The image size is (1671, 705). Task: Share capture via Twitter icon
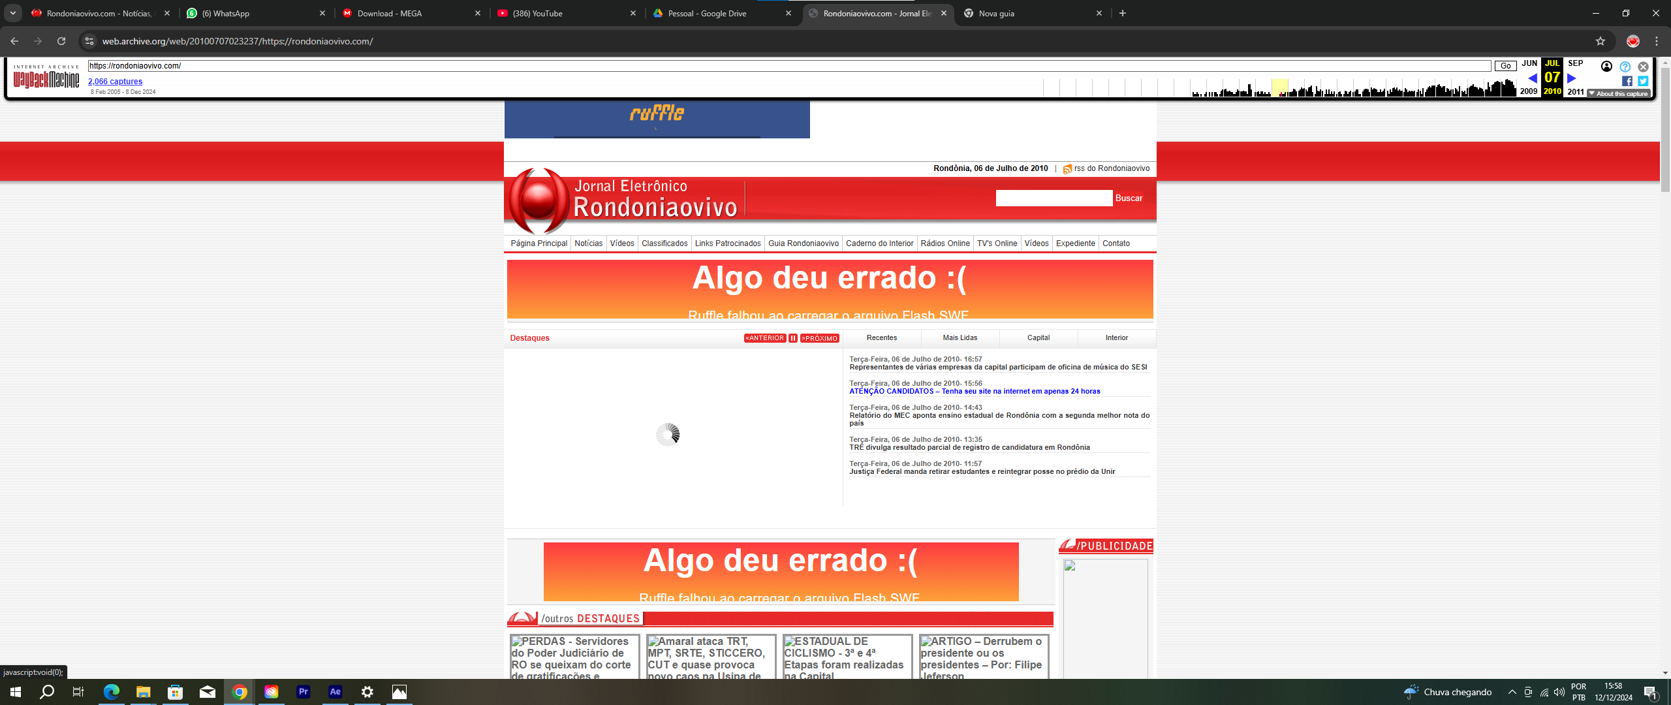pyautogui.click(x=1643, y=81)
